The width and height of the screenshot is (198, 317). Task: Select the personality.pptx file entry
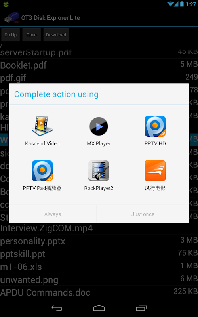(x=99, y=241)
